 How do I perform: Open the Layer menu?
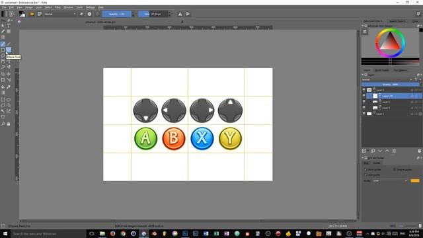point(38,7)
